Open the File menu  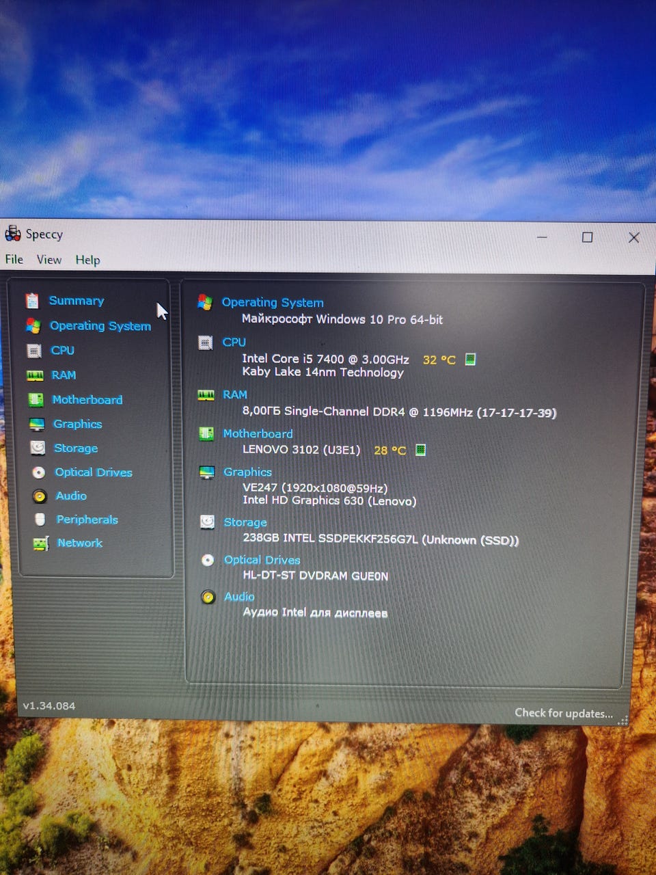coord(14,259)
